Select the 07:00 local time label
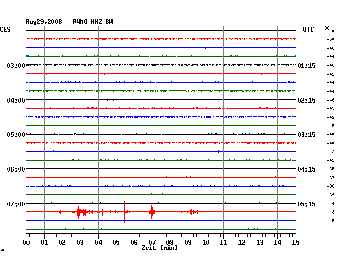Image resolution: width=337 pixels, height=256 pixels. (x=16, y=204)
